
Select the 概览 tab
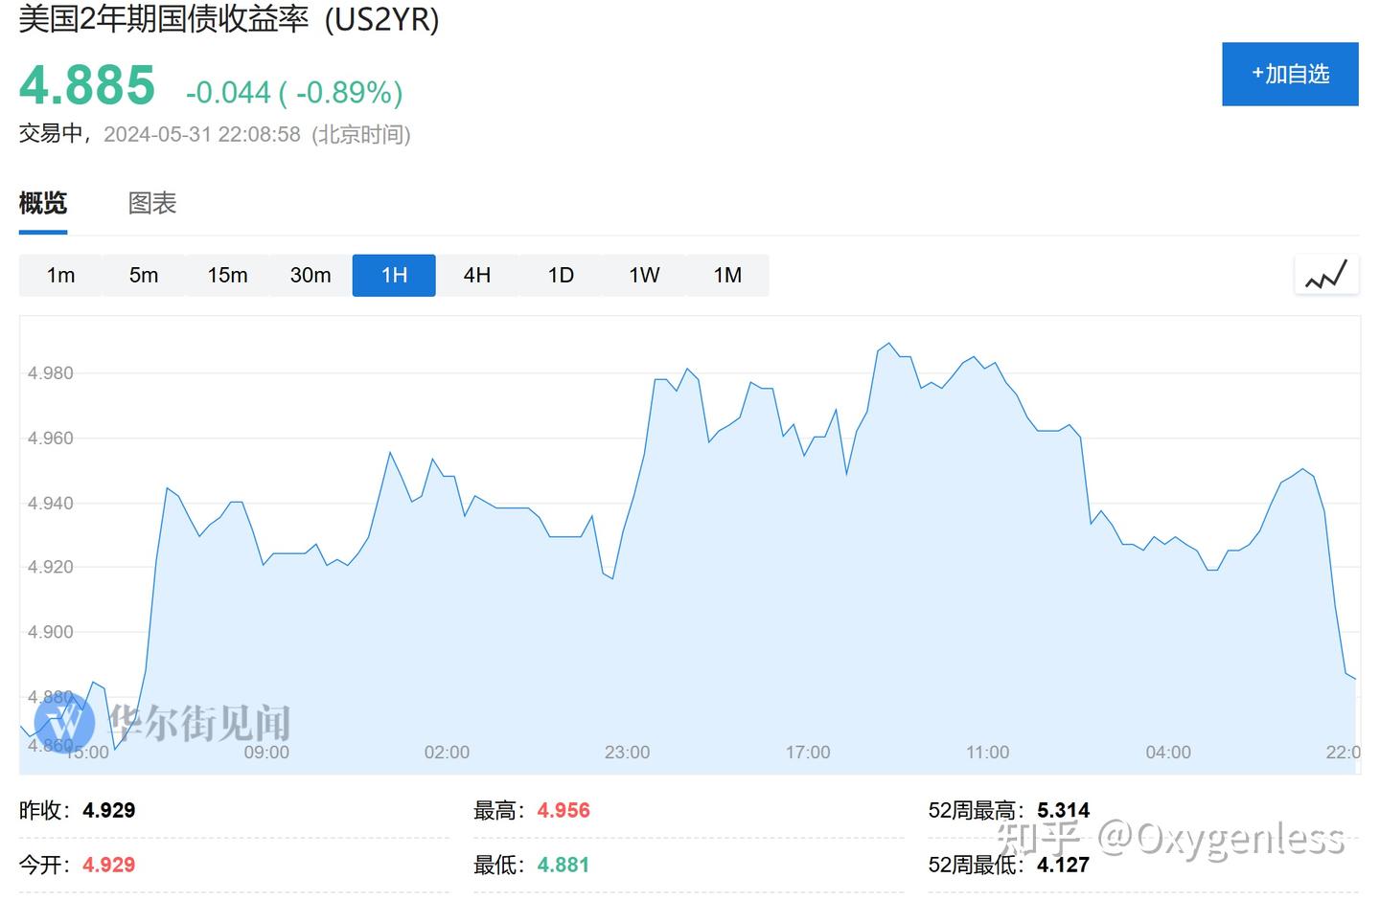[x=41, y=203]
